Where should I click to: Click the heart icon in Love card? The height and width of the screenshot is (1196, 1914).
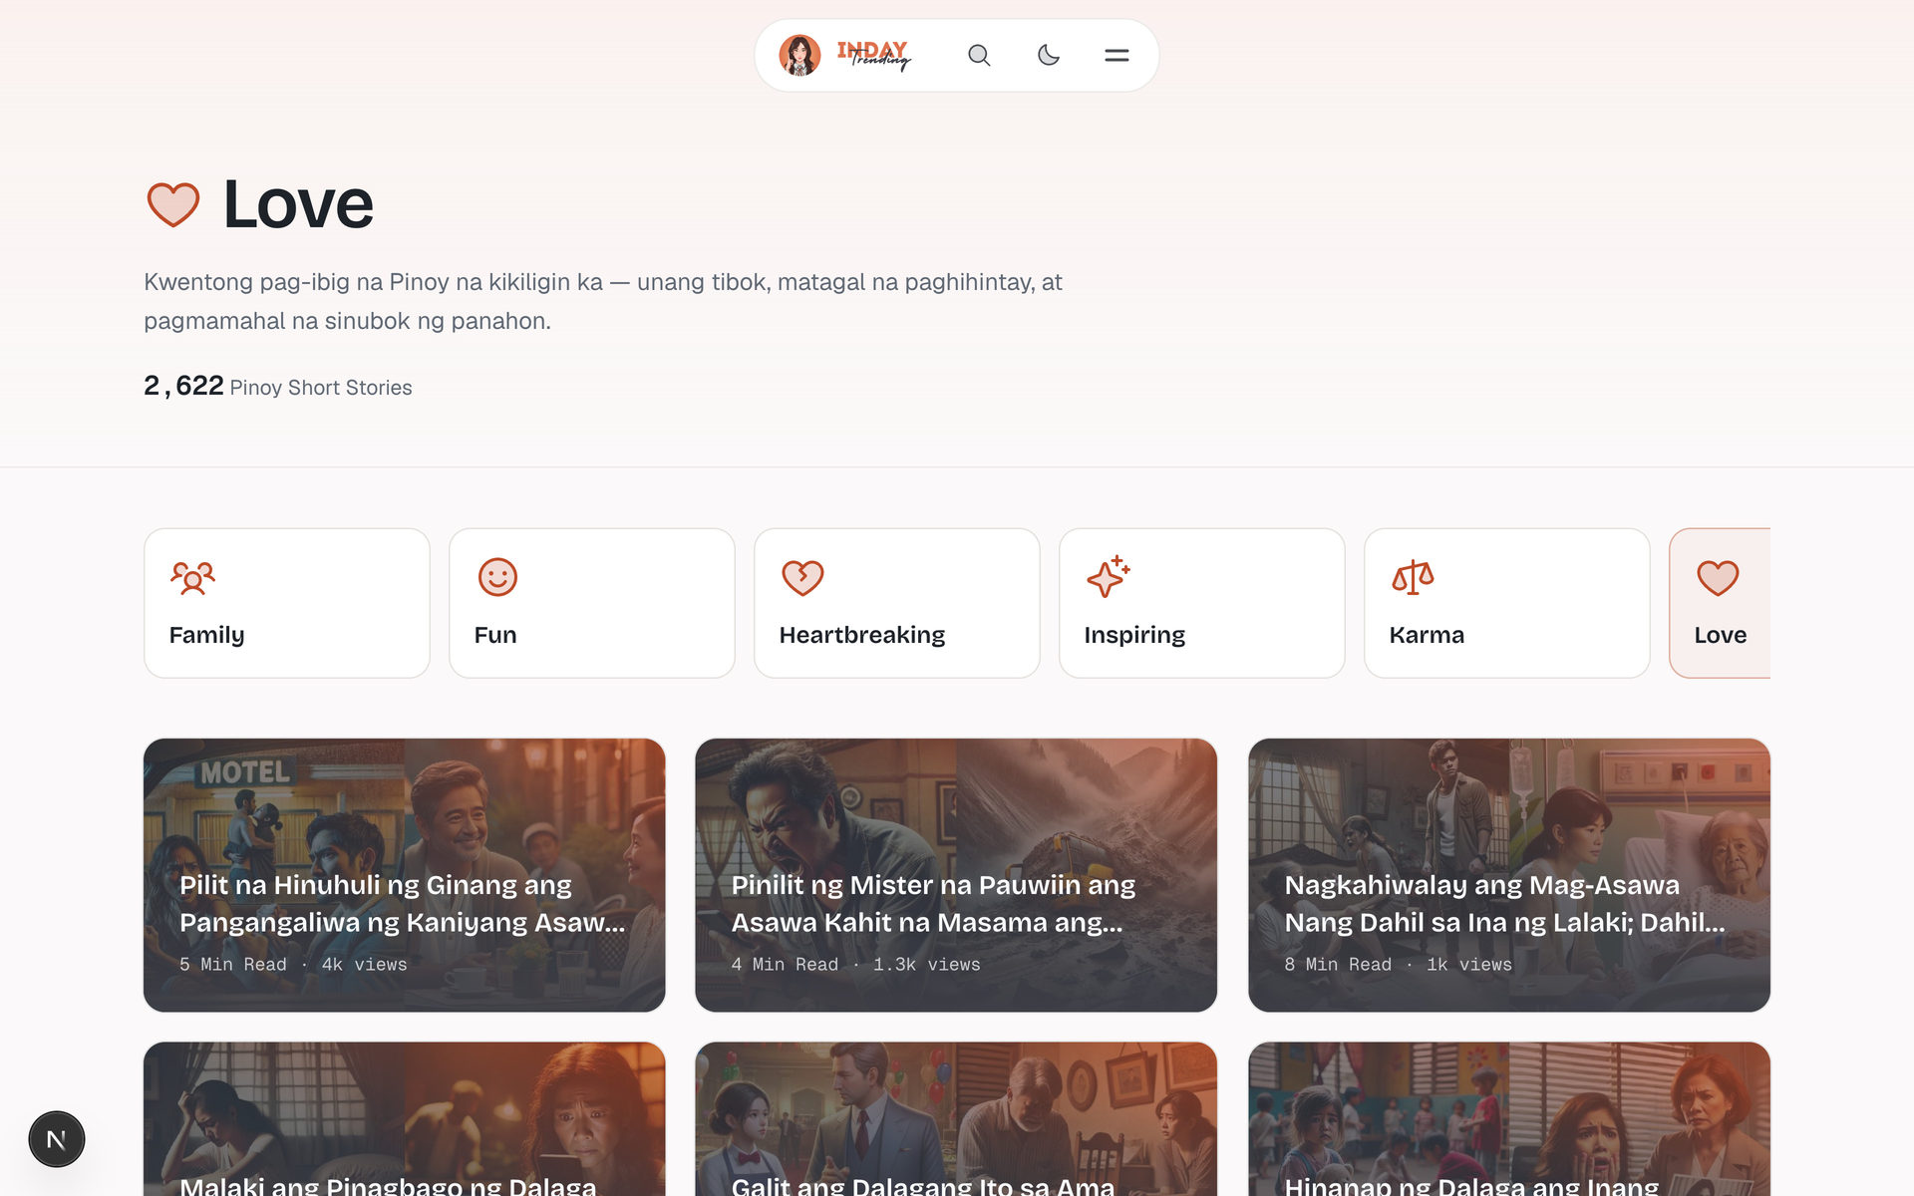pos(1718,577)
